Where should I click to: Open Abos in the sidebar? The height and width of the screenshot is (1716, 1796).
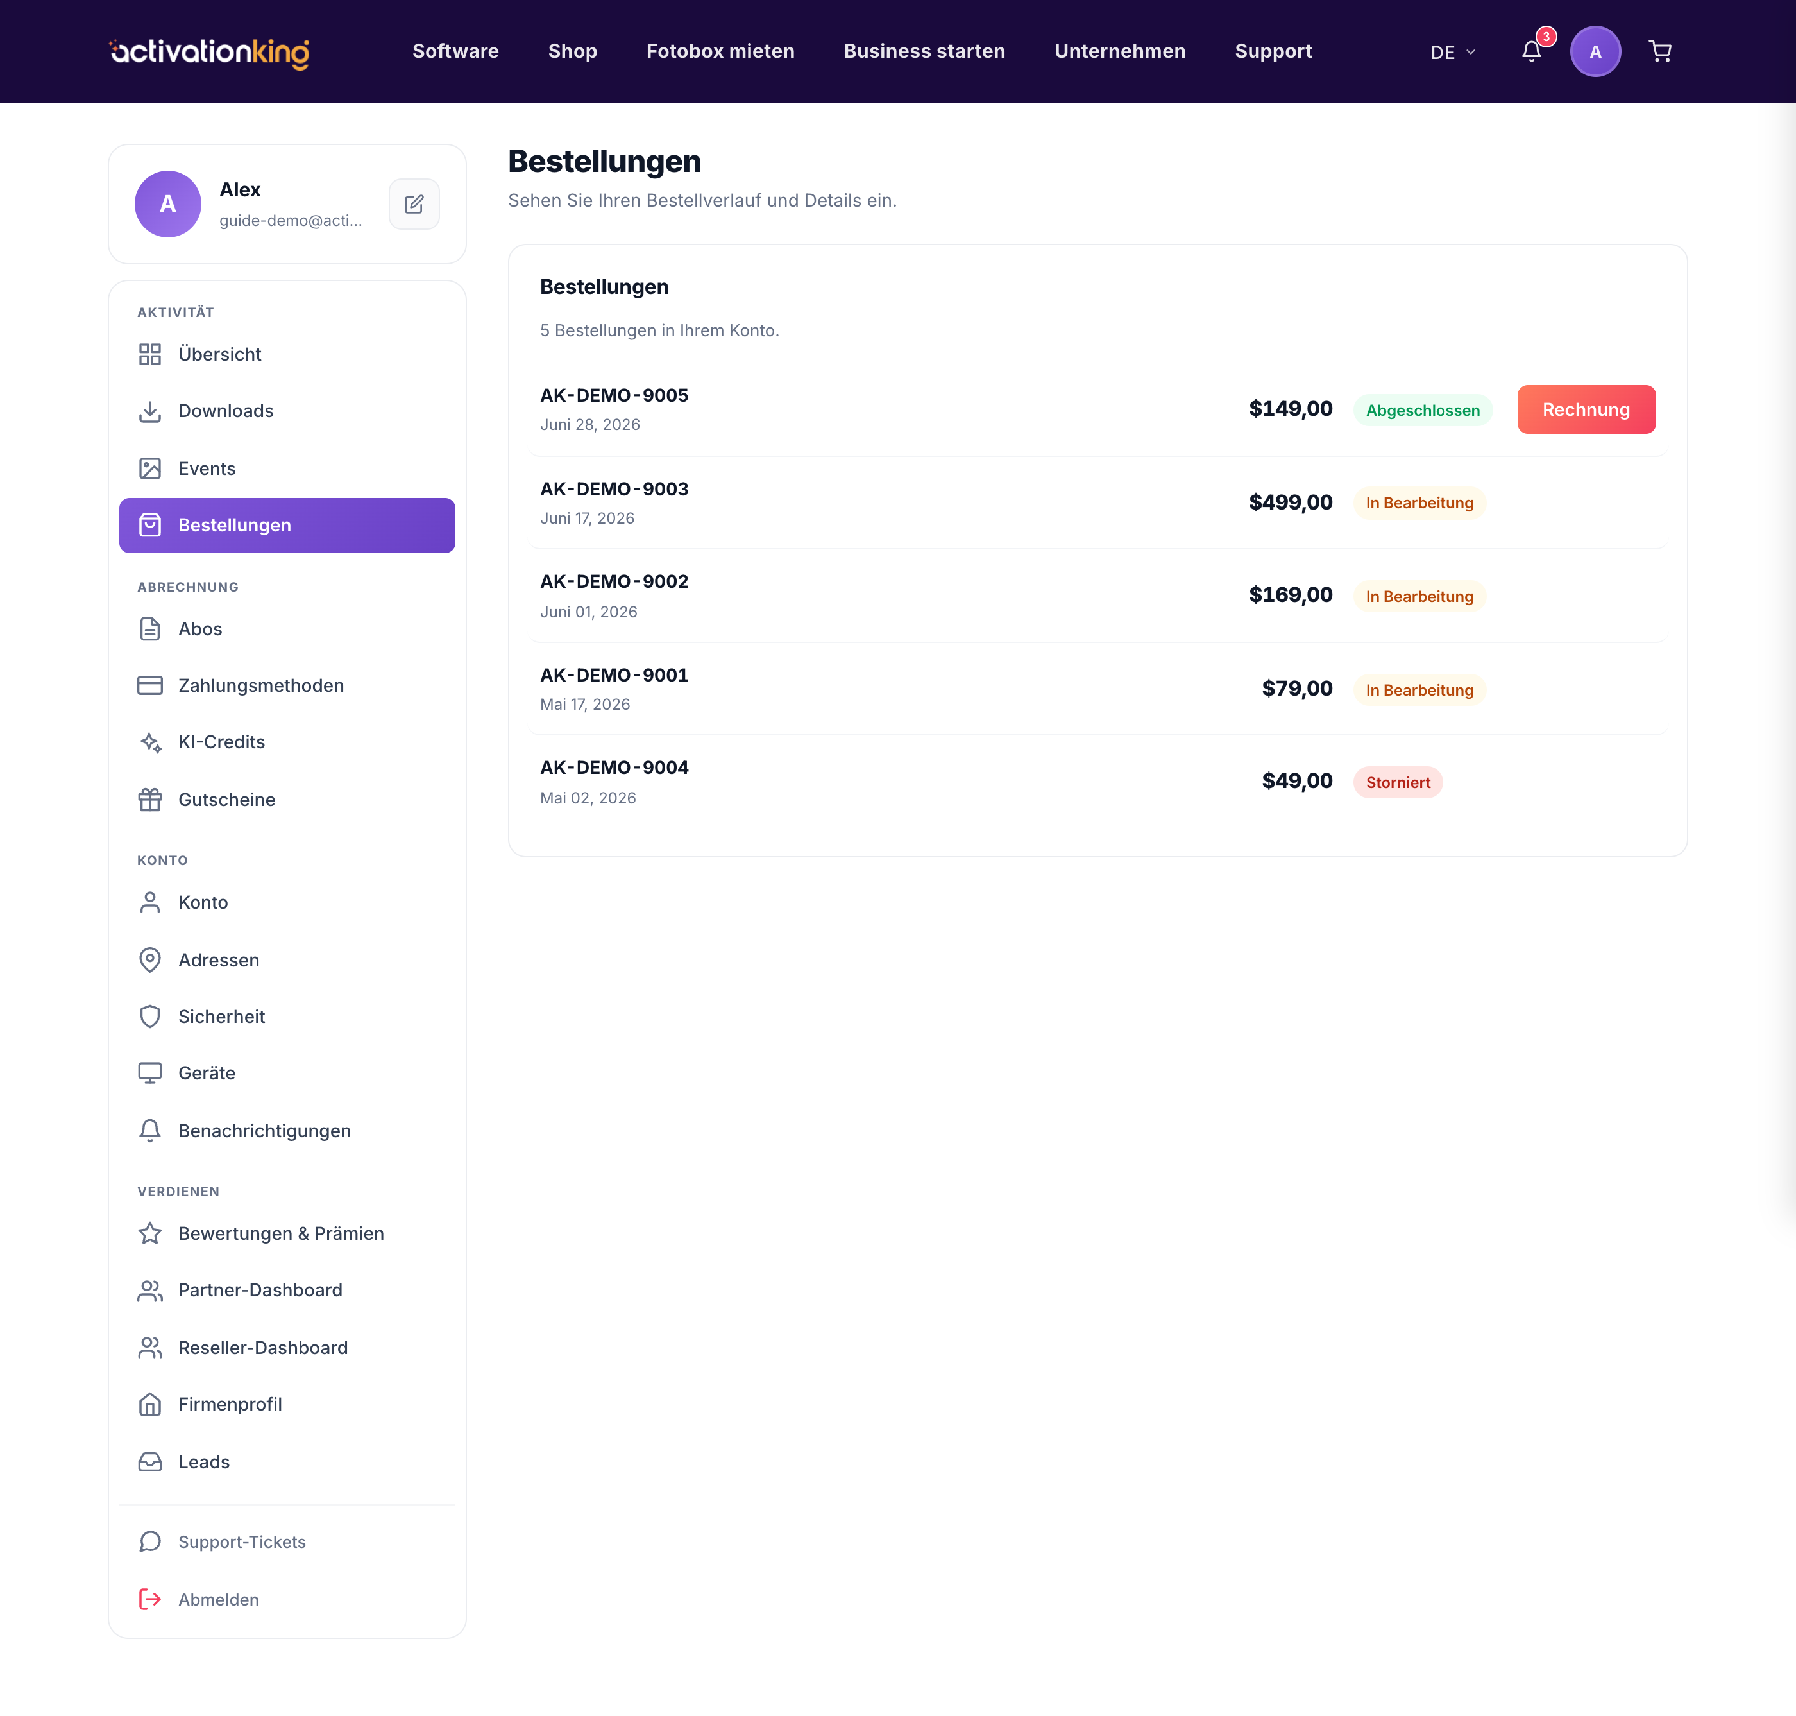(x=287, y=630)
